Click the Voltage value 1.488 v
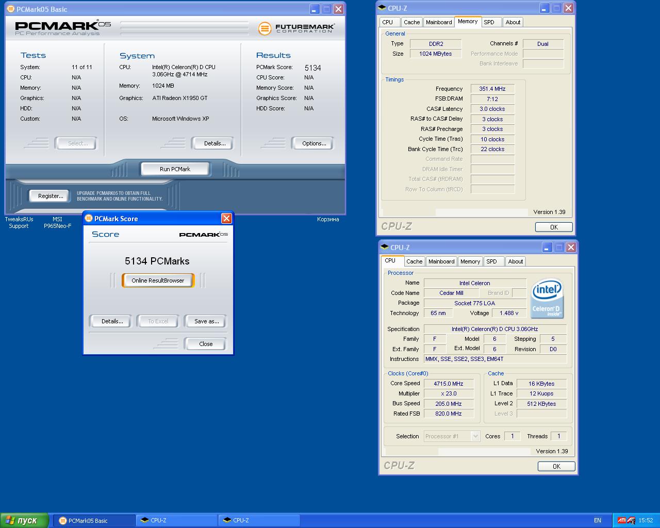This screenshot has width=660, height=528. (509, 313)
